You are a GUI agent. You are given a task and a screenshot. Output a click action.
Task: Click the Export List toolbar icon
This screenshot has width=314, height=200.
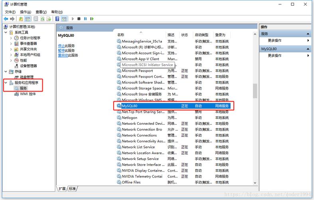tap(49, 19)
